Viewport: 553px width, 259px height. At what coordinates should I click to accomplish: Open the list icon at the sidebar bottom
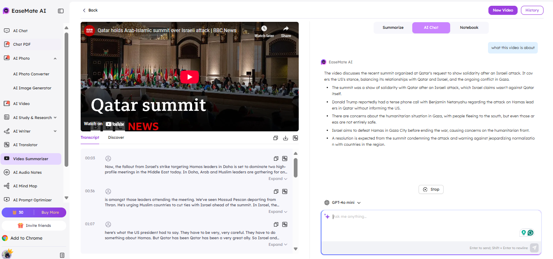click(x=62, y=255)
